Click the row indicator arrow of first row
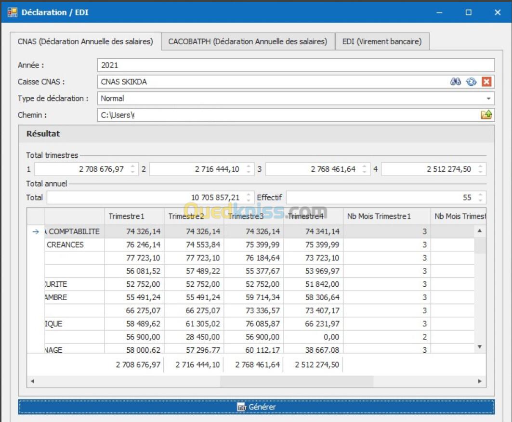The width and height of the screenshot is (512, 422). (35, 231)
